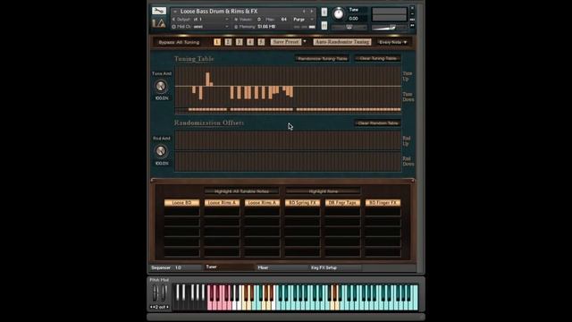Click Clear Random Table
This screenshot has height=322, width=572.
point(377,123)
